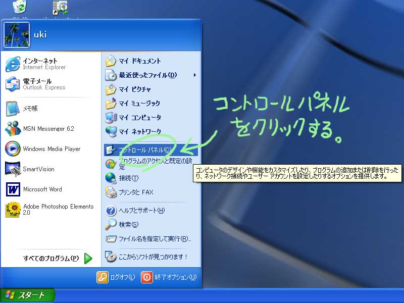Click the Recycle Bin desktop icon
Image resolution: width=404 pixels, height=303 pixels.
click(x=21, y=7)
